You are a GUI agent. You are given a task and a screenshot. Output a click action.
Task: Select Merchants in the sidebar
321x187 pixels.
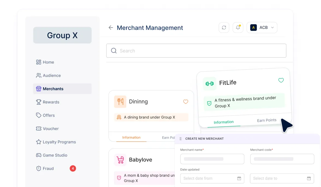pyautogui.click(x=62, y=89)
